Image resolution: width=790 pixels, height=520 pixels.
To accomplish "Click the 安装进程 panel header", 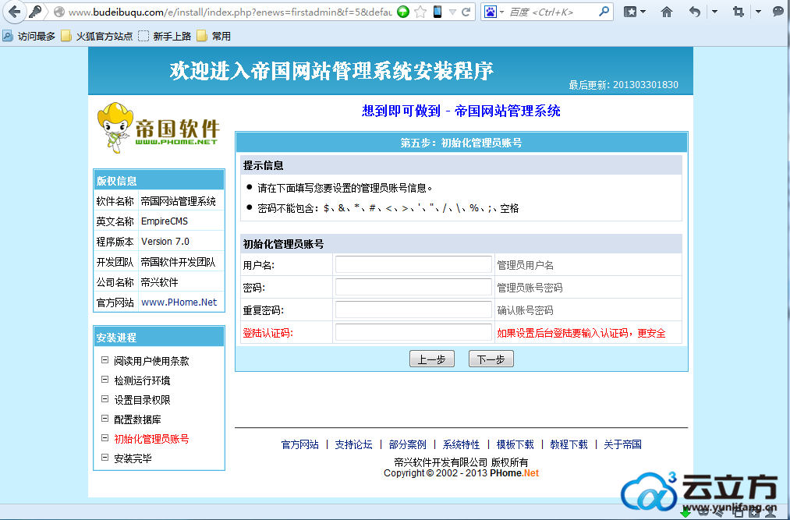I will tap(159, 337).
